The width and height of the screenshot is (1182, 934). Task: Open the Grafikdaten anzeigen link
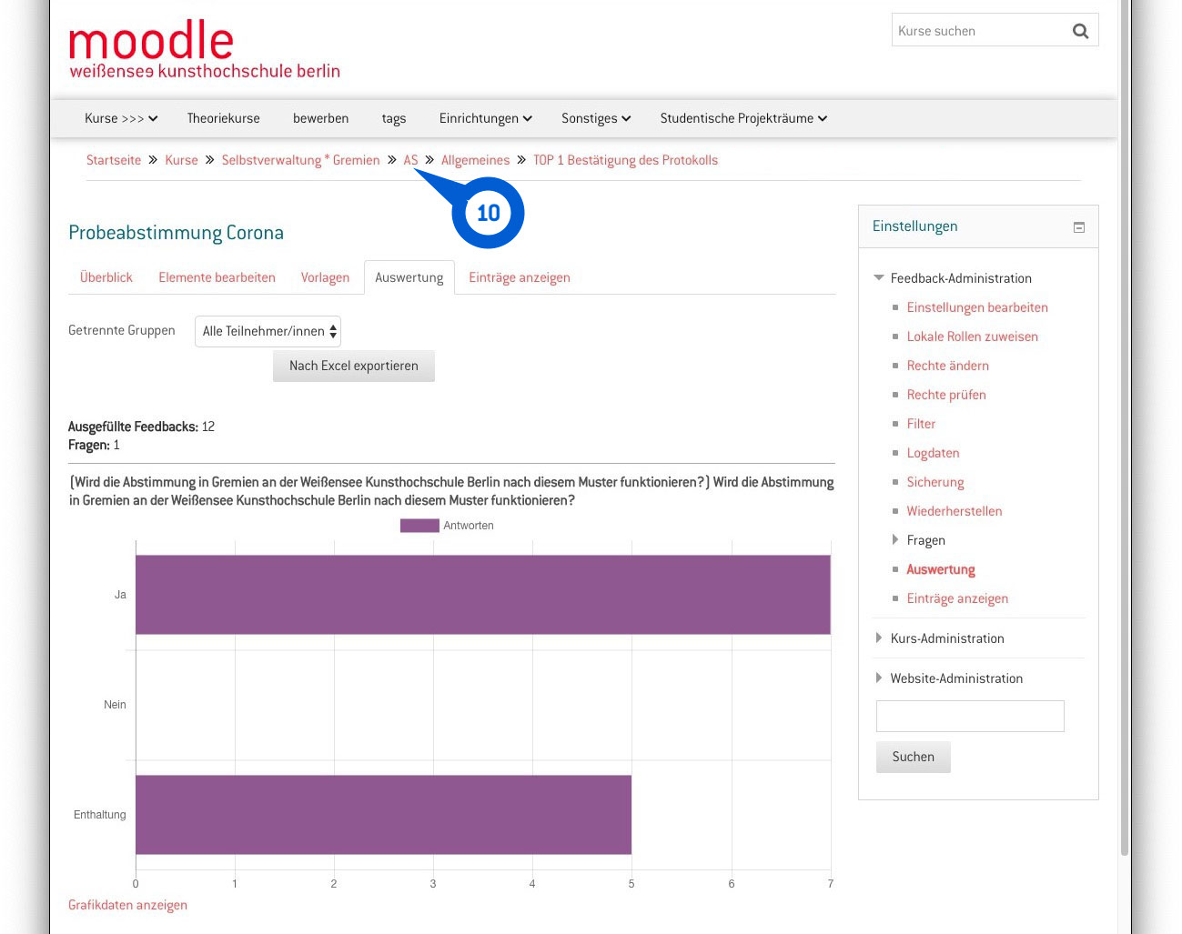(127, 905)
